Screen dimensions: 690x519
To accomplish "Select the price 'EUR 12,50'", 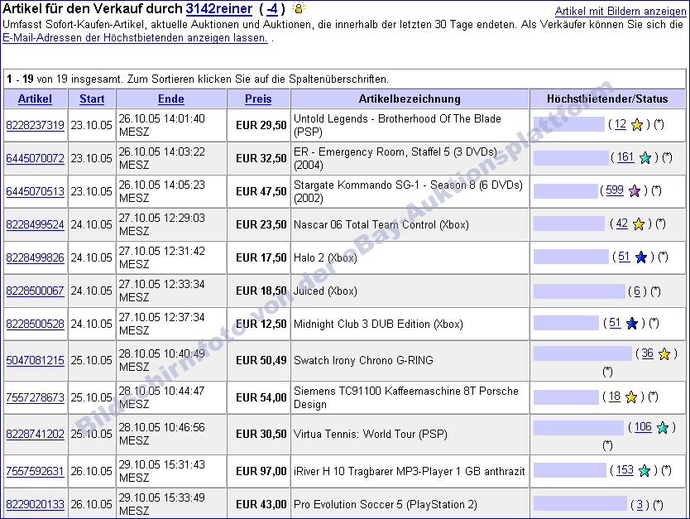I will click(261, 324).
